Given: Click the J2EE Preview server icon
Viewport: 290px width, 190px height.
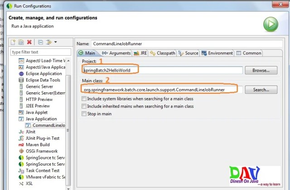Looking at the screenshot, I should [21, 106].
